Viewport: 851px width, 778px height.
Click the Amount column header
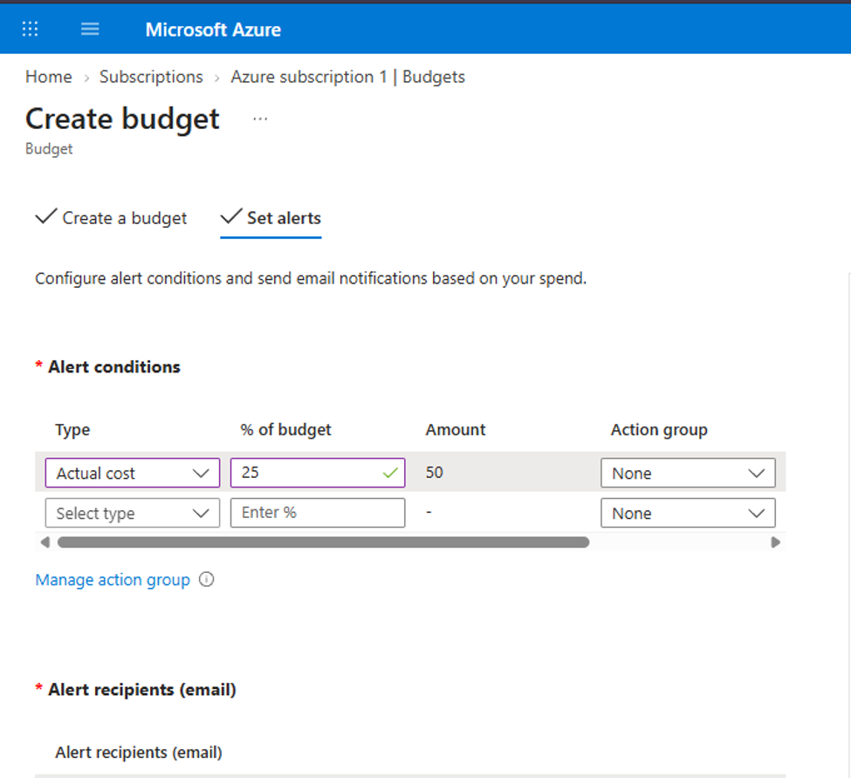point(456,430)
